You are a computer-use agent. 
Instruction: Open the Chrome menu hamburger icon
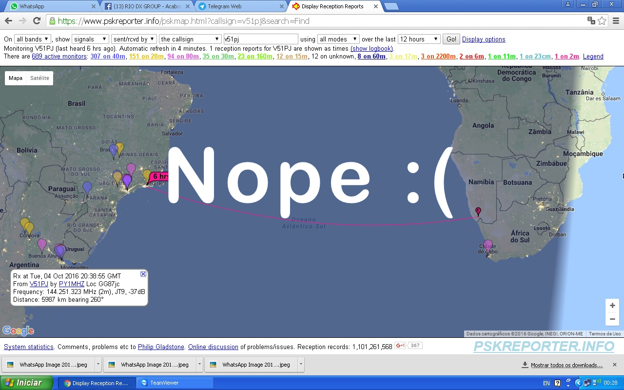[x=616, y=21]
